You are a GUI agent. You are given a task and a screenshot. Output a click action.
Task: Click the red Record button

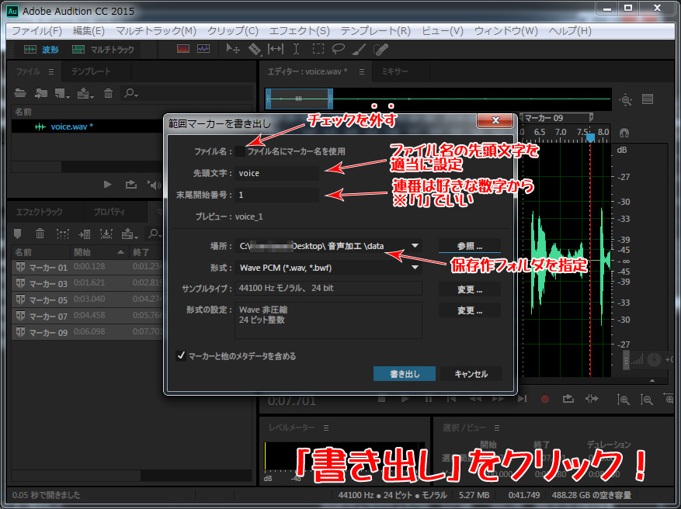(x=545, y=400)
